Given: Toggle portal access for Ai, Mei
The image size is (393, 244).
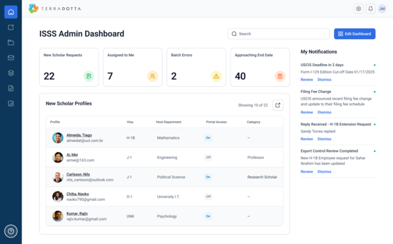Looking at the screenshot, I should [x=208, y=158].
